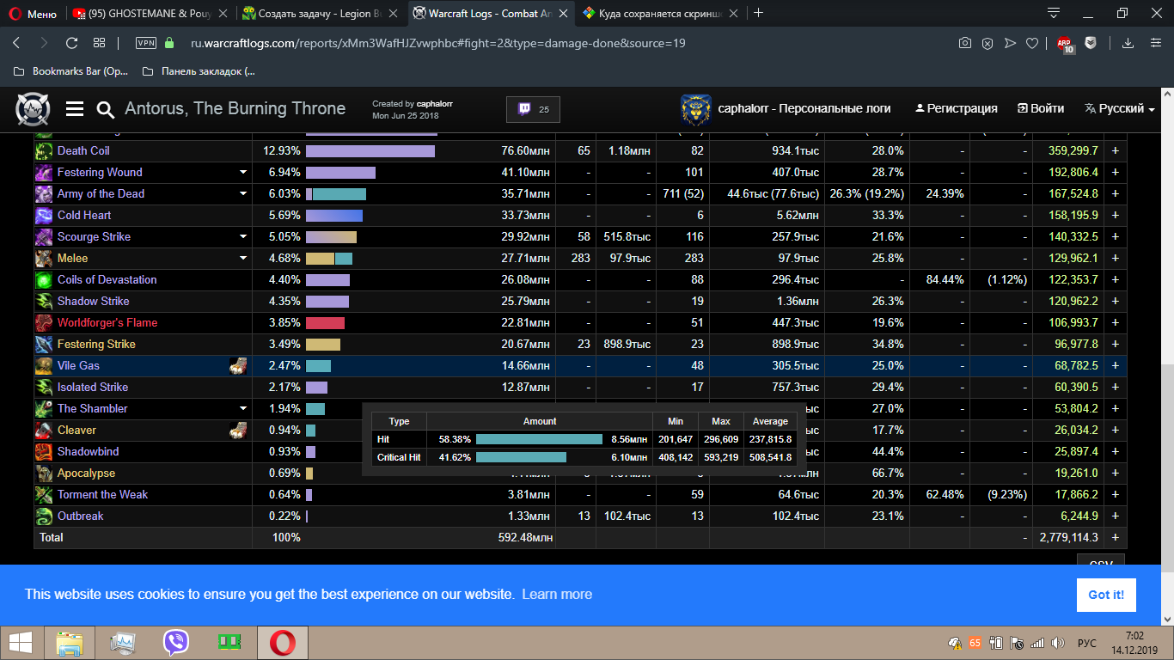Expand the Army of the Dead arrow
Viewport: 1174px width, 660px height.
[243, 194]
